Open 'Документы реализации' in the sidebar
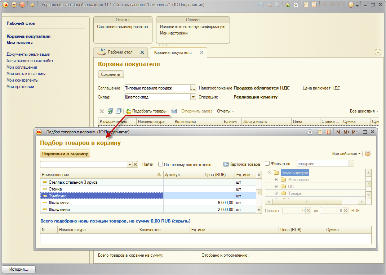 point(28,54)
